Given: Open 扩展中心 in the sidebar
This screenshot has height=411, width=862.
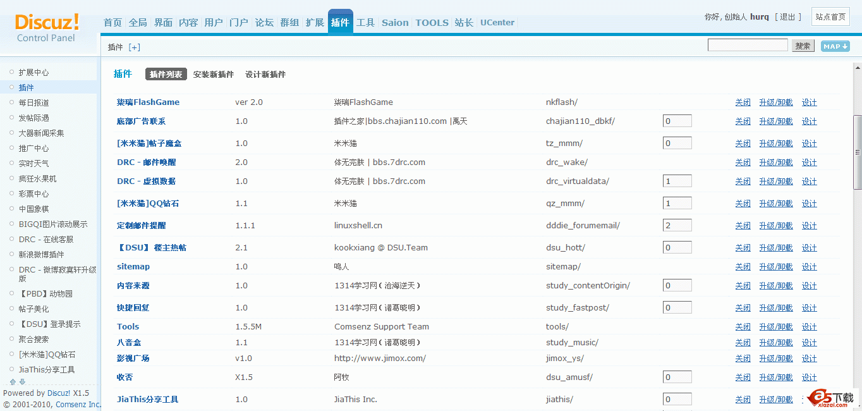Looking at the screenshot, I should [33, 73].
